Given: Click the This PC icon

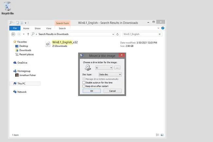Looking at the screenshot, I should tap(15, 83).
